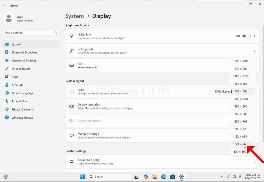Viewport: 264px width, 182px height.
Task: Launch Copilot from the taskbar
Action: pyautogui.click(x=146, y=177)
